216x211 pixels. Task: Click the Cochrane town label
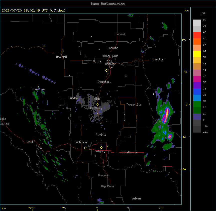(x=81, y=142)
